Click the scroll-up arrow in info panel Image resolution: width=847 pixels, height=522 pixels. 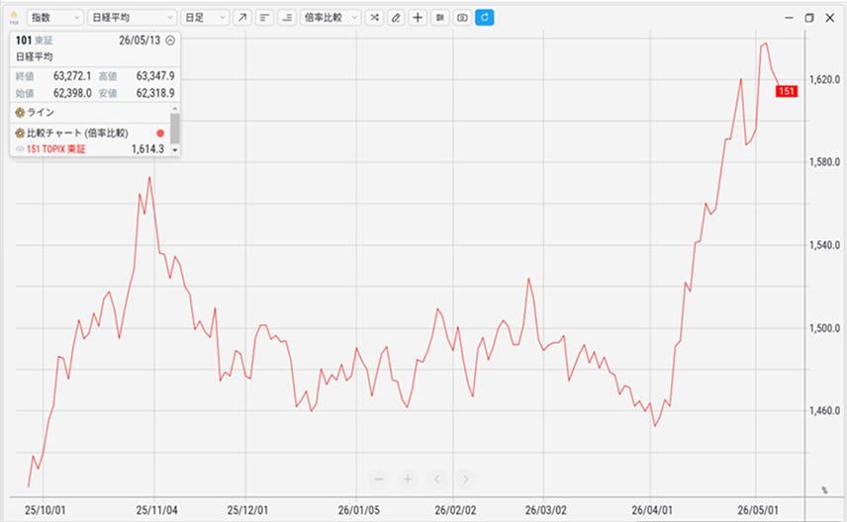point(174,109)
